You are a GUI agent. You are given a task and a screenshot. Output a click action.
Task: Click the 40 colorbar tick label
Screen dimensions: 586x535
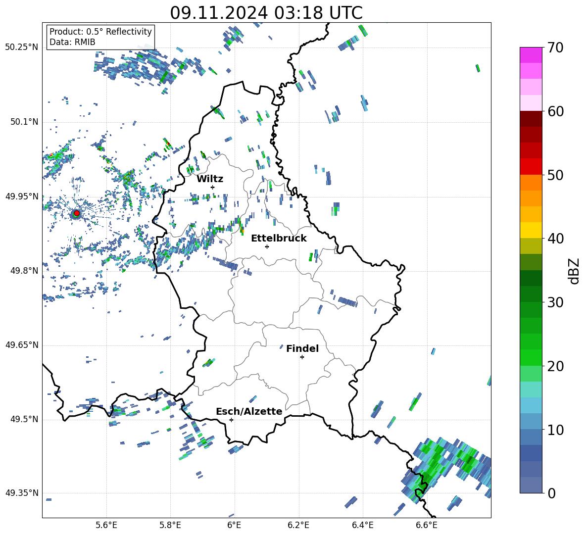(x=555, y=239)
